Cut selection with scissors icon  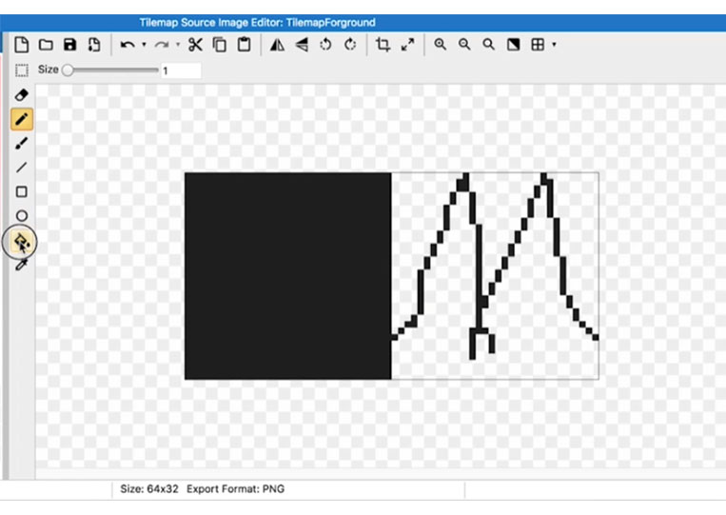[195, 45]
